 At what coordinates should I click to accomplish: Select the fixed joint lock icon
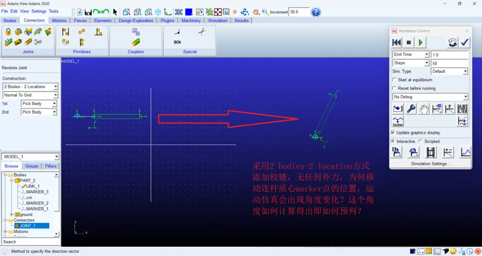pyautogui.click(x=8, y=32)
